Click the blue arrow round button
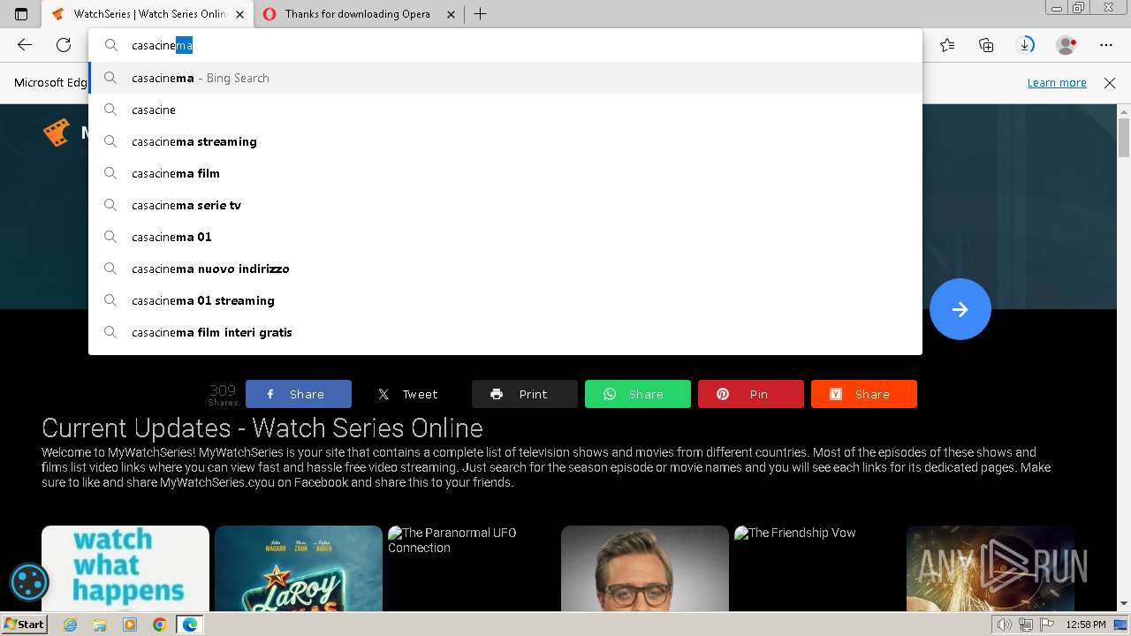 tap(960, 309)
